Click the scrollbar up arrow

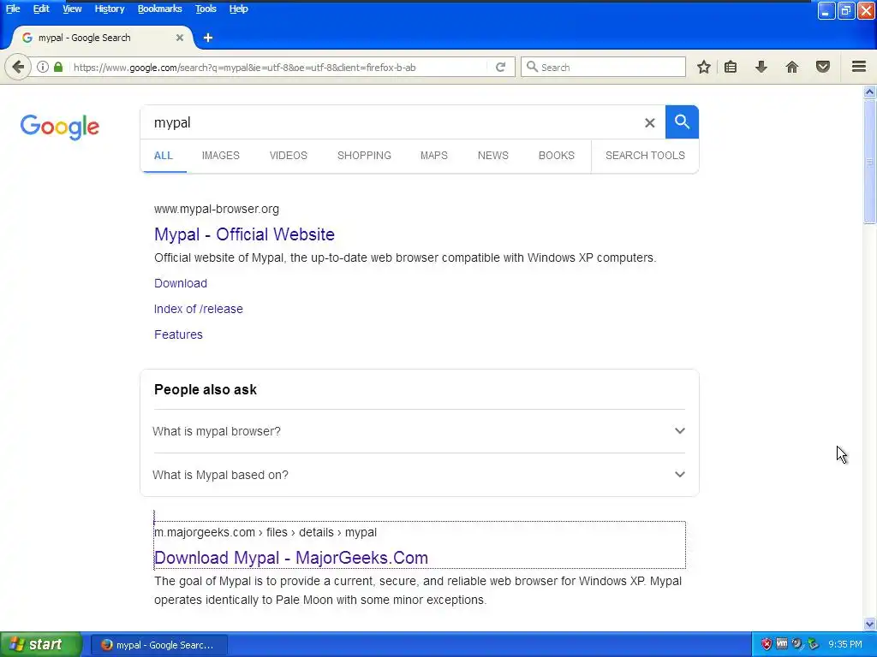tap(869, 92)
